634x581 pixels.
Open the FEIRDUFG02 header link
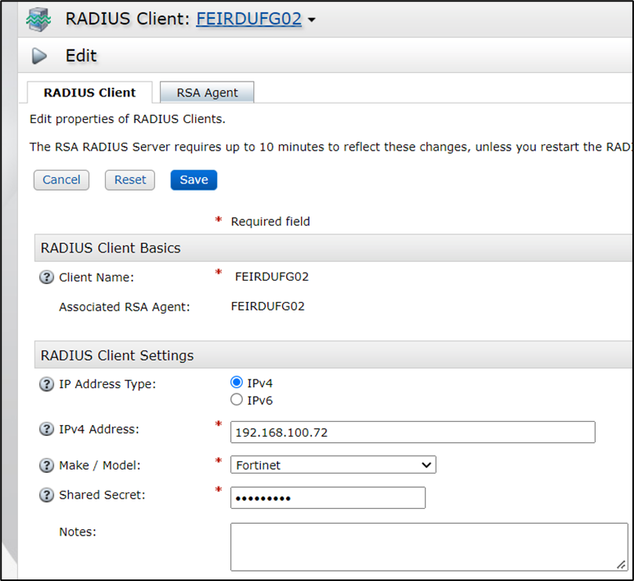click(248, 19)
